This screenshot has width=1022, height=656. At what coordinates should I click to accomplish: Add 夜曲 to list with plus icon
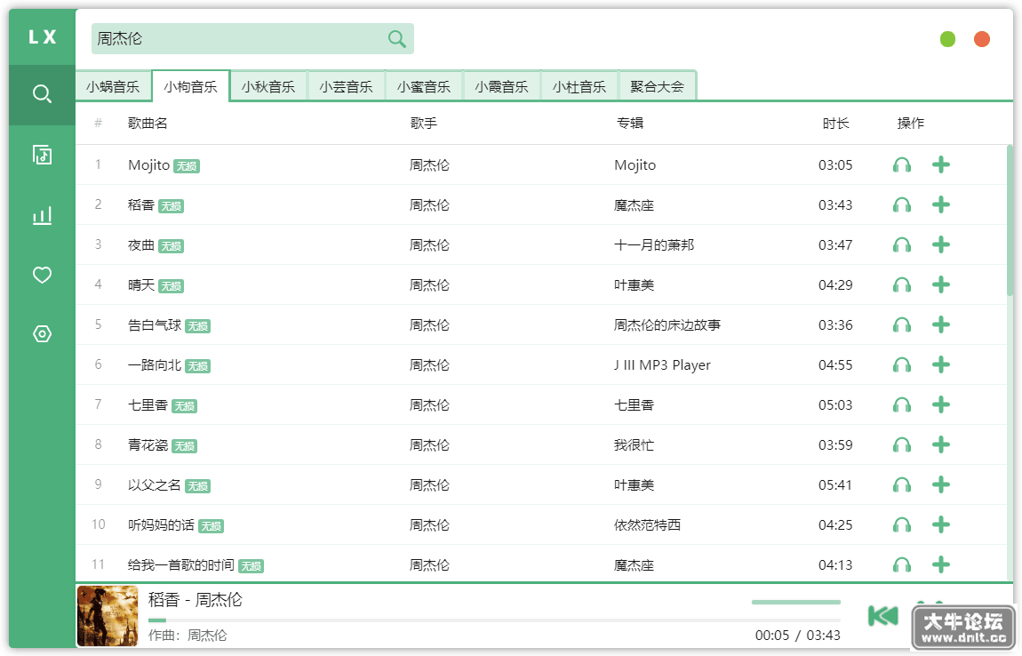(x=940, y=244)
